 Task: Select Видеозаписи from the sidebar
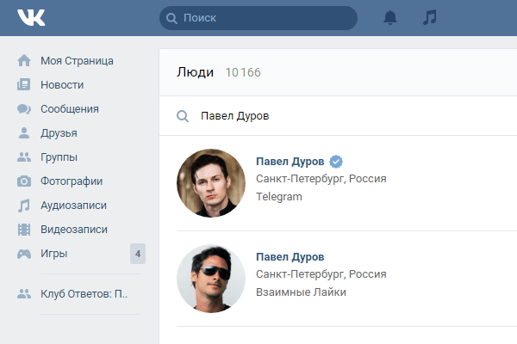pyautogui.click(x=73, y=230)
